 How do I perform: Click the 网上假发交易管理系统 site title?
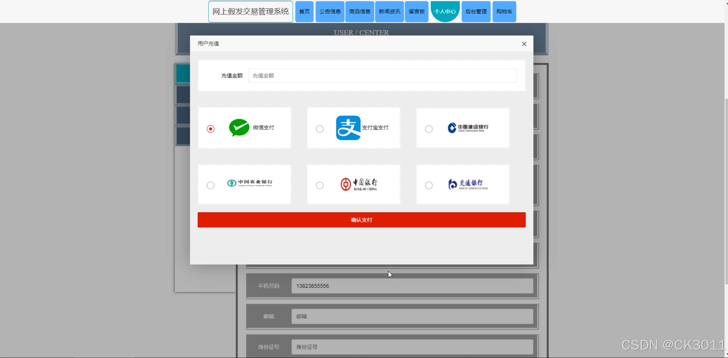tap(251, 12)
